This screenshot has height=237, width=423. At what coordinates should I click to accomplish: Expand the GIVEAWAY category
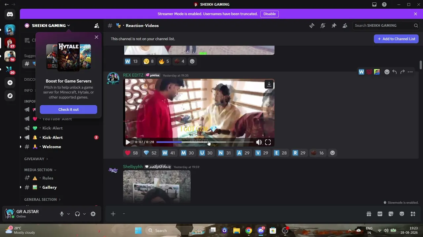pyautogui.click(x=36, y=159)
